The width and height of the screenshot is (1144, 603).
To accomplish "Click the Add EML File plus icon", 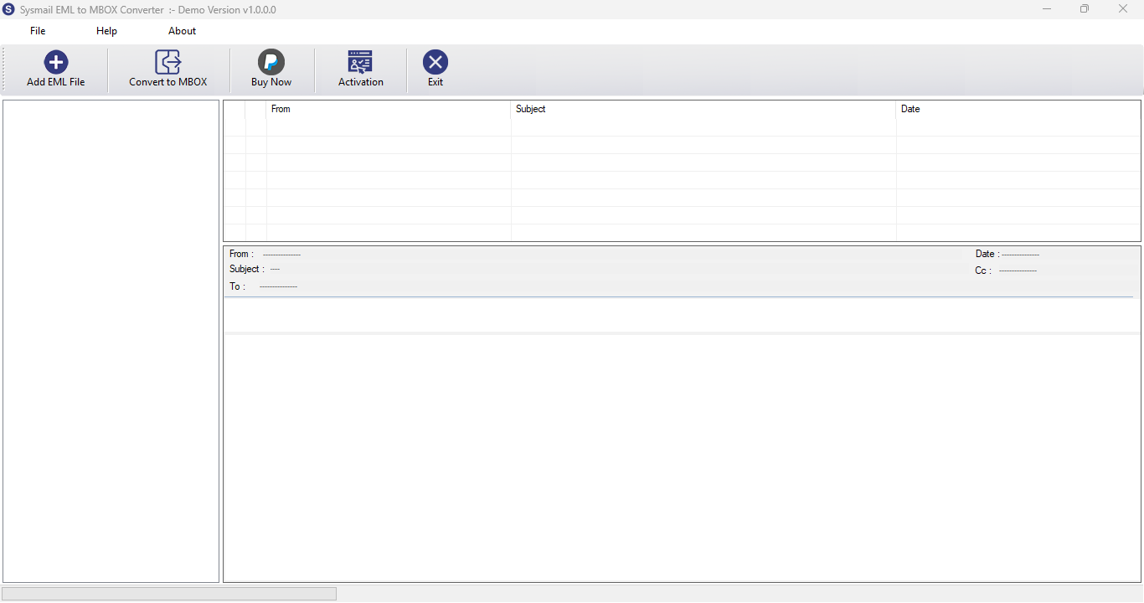I will (56, 62).
